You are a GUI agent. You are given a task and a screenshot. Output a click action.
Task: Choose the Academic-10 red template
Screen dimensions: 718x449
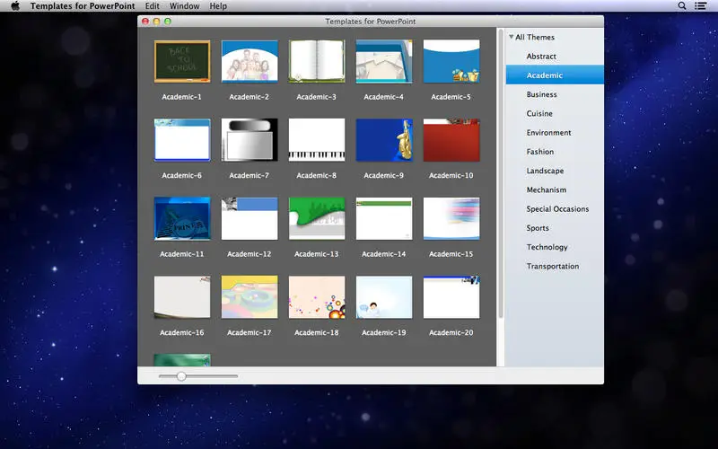451,140
